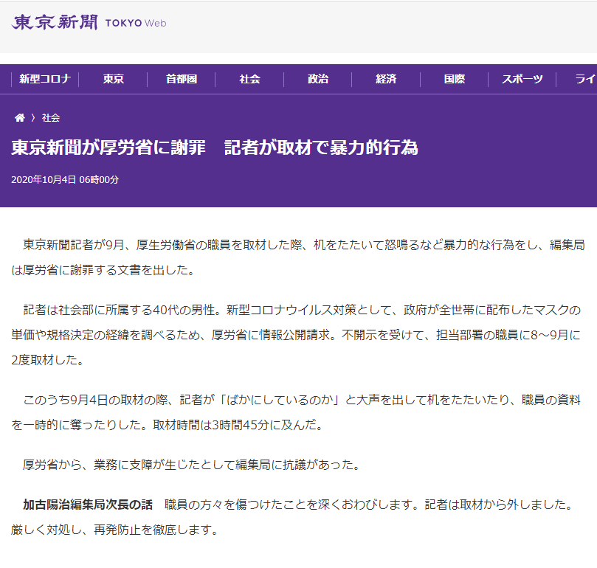Click the article headline 東京新聞が厚労省に謝罪

[215, 148]
